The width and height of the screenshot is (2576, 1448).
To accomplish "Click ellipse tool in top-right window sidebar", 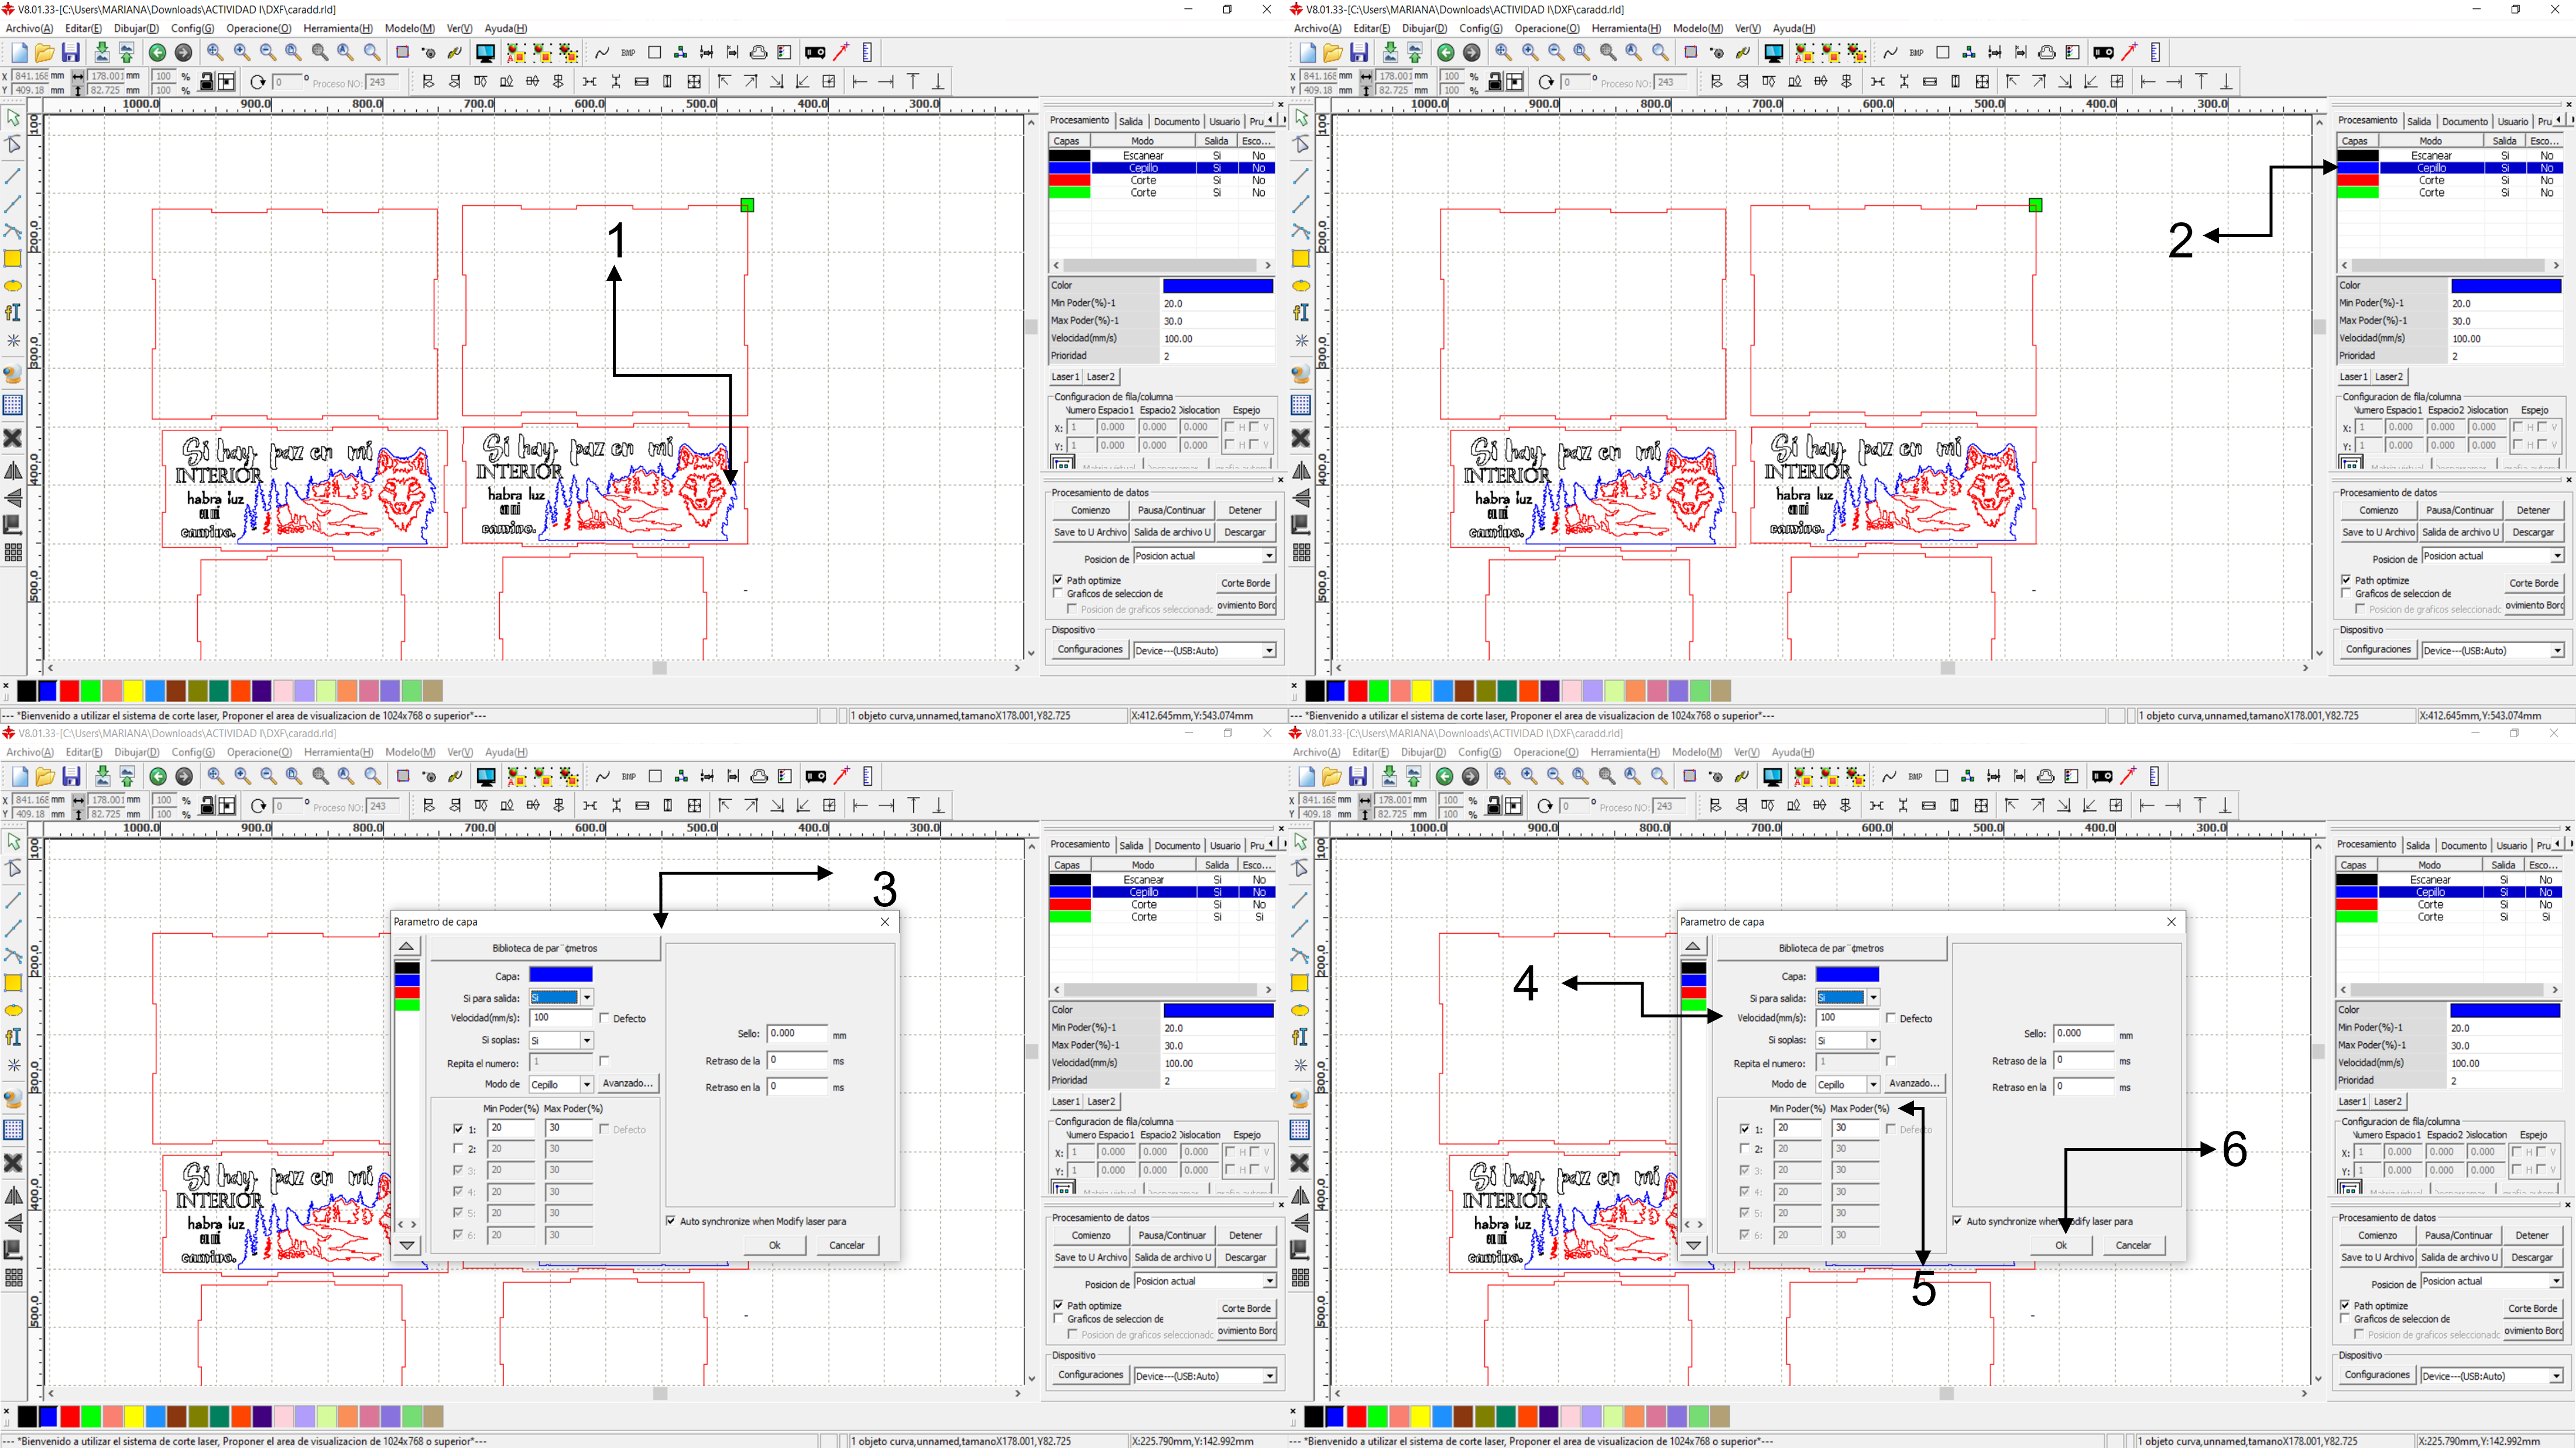I will tap(1301, 286).
